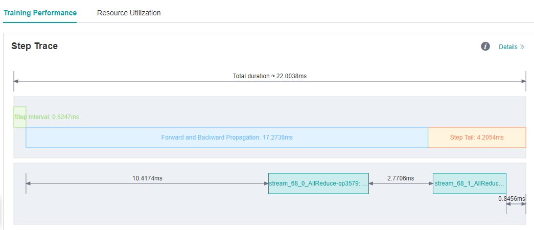Click left arrowhead of the 10.4174ms span
This screenshot has height=230, width=534.
click(x=29, y=183)
